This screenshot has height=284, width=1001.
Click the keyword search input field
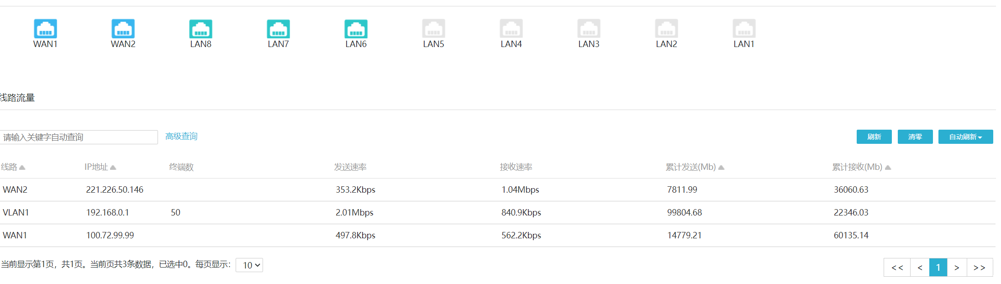(x=79, y=137)
